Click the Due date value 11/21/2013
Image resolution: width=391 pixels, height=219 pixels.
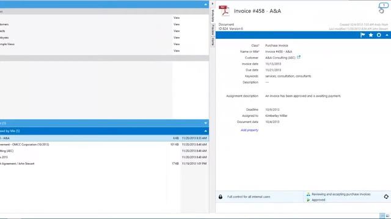pos(273,70)
